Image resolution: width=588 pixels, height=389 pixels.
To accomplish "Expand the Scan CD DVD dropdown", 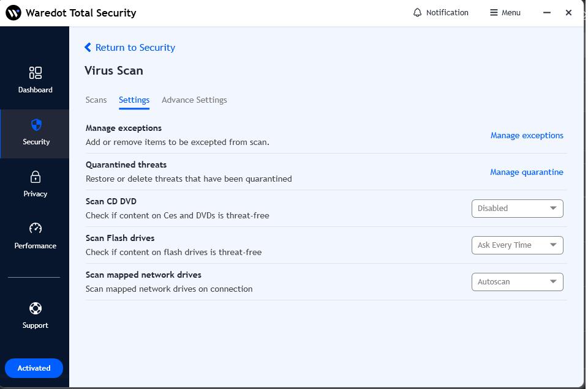I will [517, 209].
